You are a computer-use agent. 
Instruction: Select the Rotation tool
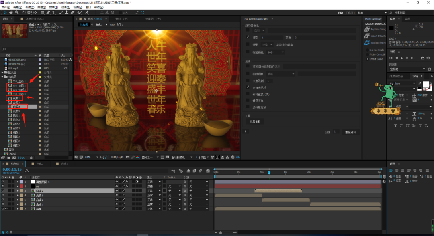pos(24,13)
